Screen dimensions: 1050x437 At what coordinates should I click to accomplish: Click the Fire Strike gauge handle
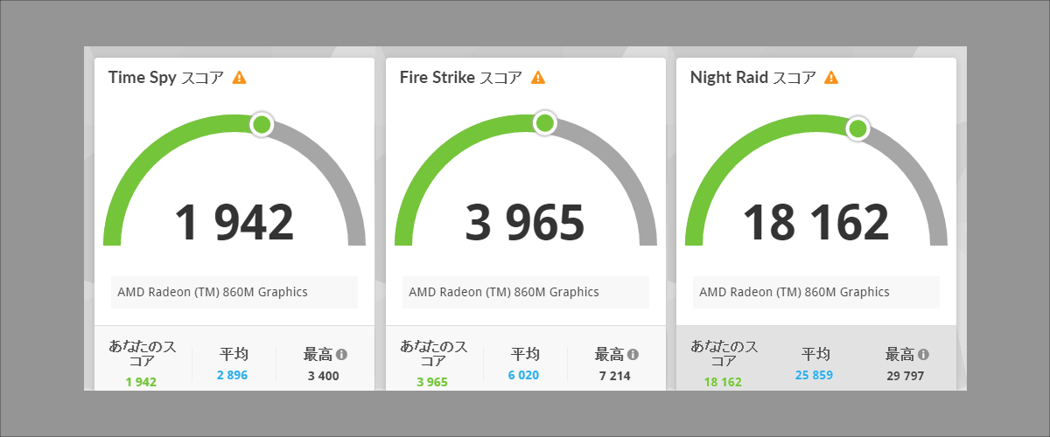point(544,123)
